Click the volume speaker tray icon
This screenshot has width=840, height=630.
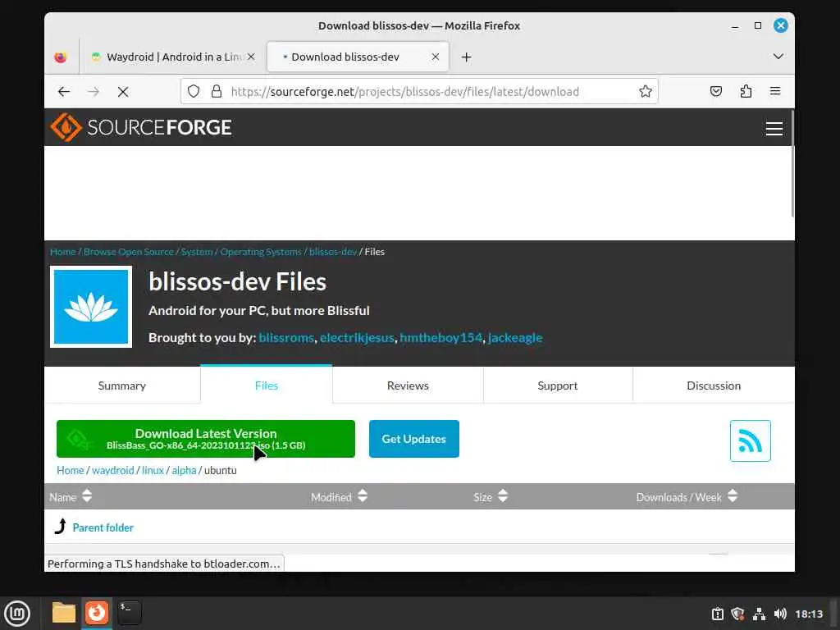pyautogui.click(x=780, y=614)
